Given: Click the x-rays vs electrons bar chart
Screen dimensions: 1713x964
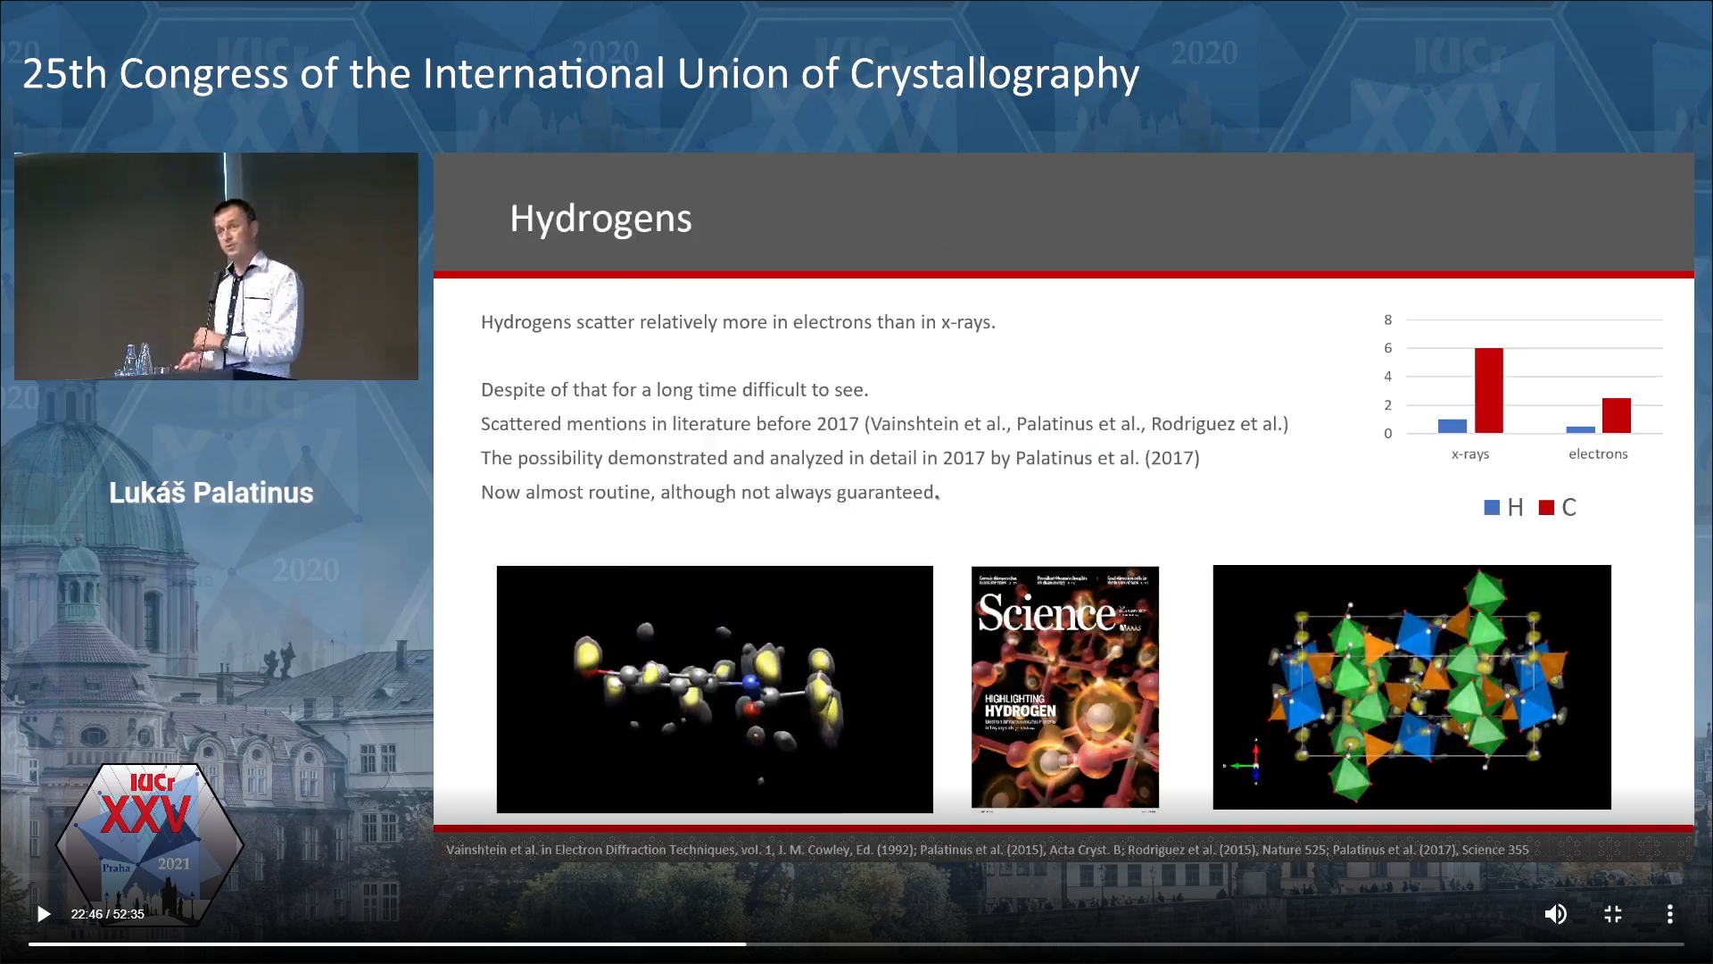Looking at the screenshot, I should click(1522, 387).
